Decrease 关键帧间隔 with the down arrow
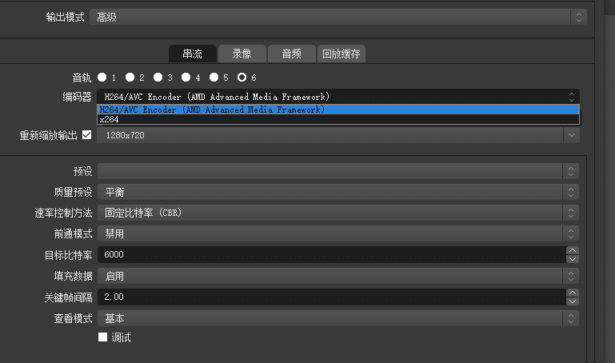 coord(572,301)
